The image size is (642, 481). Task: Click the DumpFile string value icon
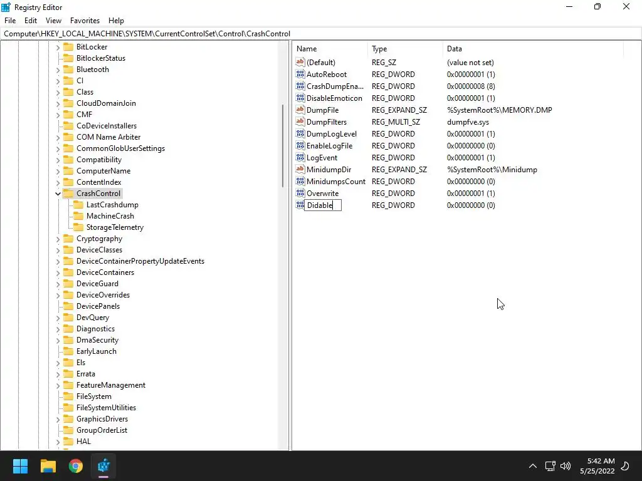[x=300, y=110]
